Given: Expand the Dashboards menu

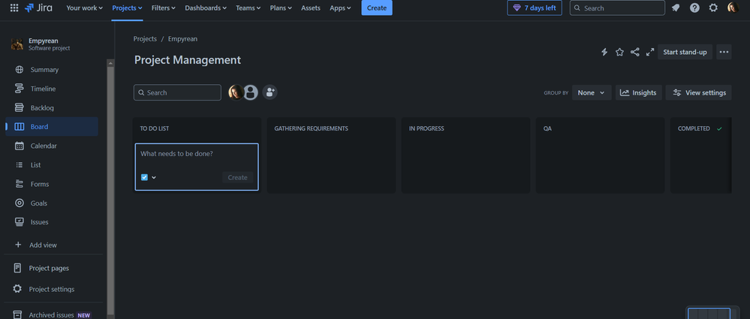Looking at the screenshot, I should [x=205, y=8].
